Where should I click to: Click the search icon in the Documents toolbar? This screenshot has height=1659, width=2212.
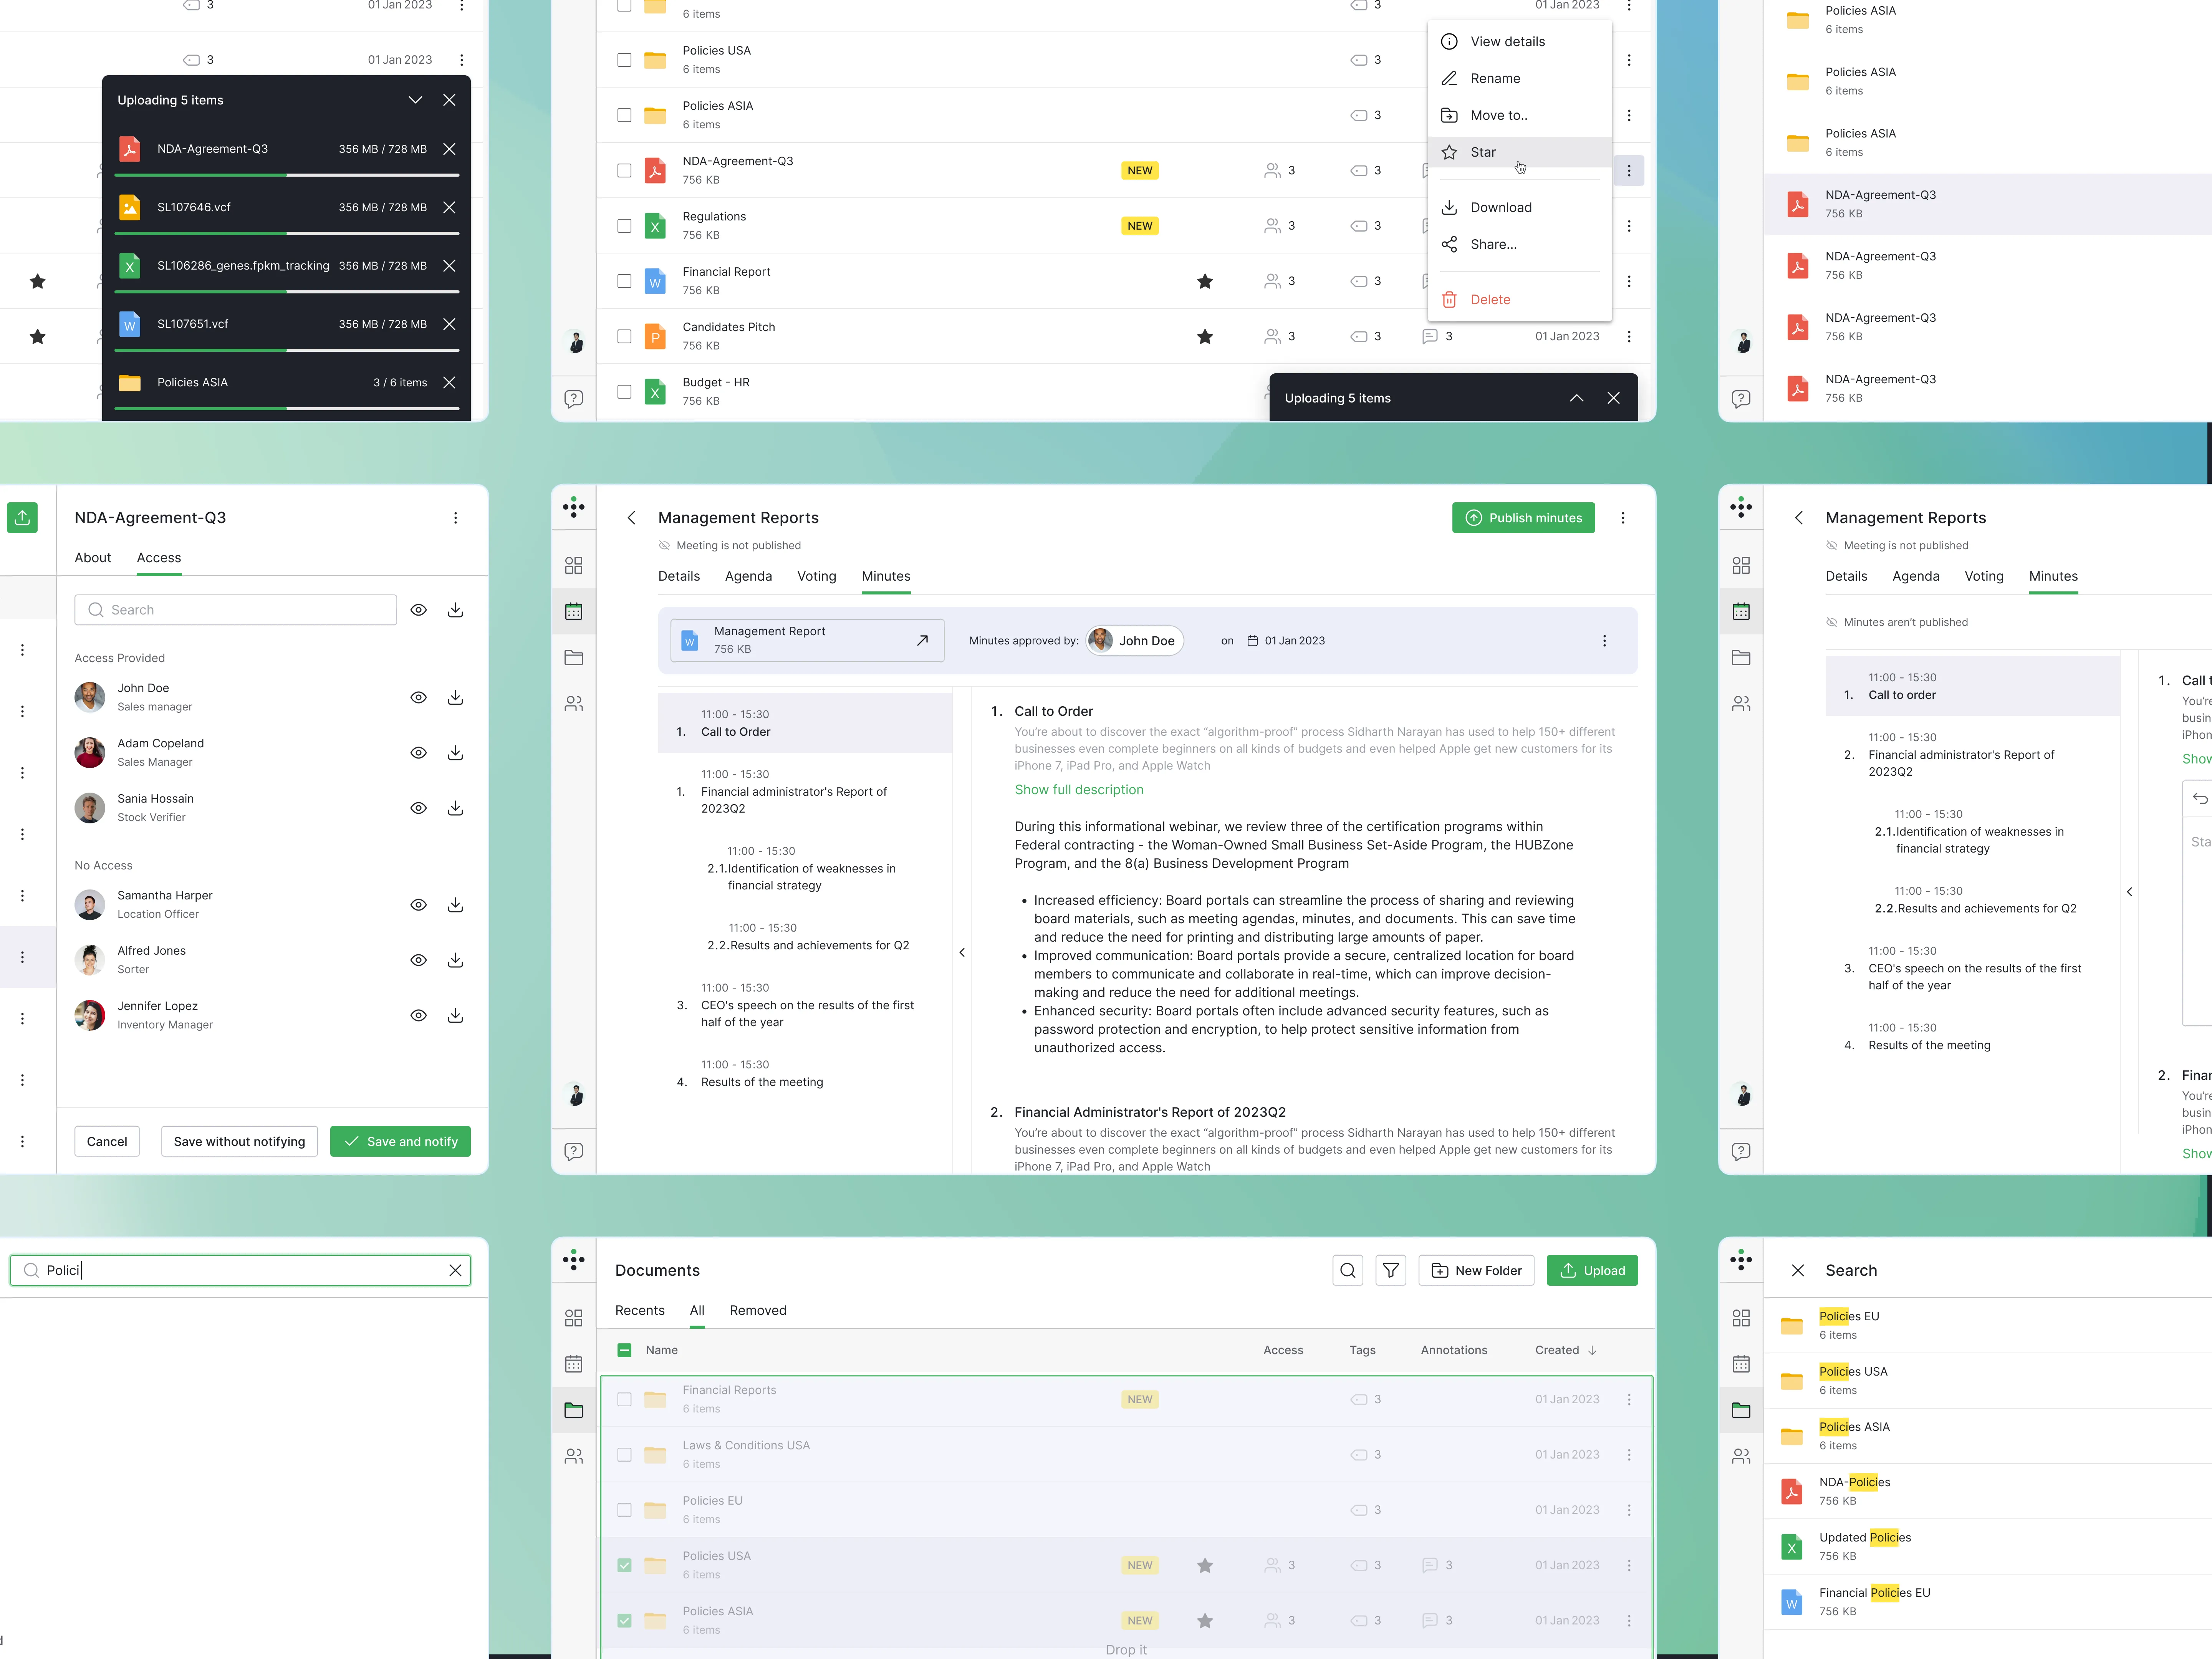coord(1347,1270)
